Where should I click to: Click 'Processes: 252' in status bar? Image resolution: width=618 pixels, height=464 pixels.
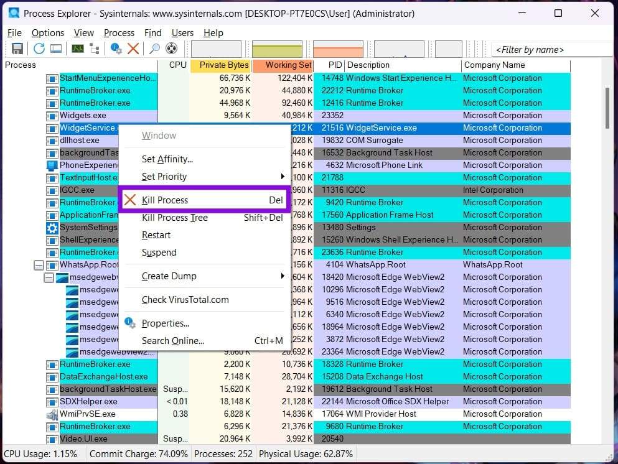coord(223,454)
